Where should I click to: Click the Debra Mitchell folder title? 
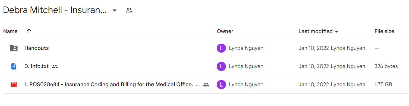click(x=55, y=11)
